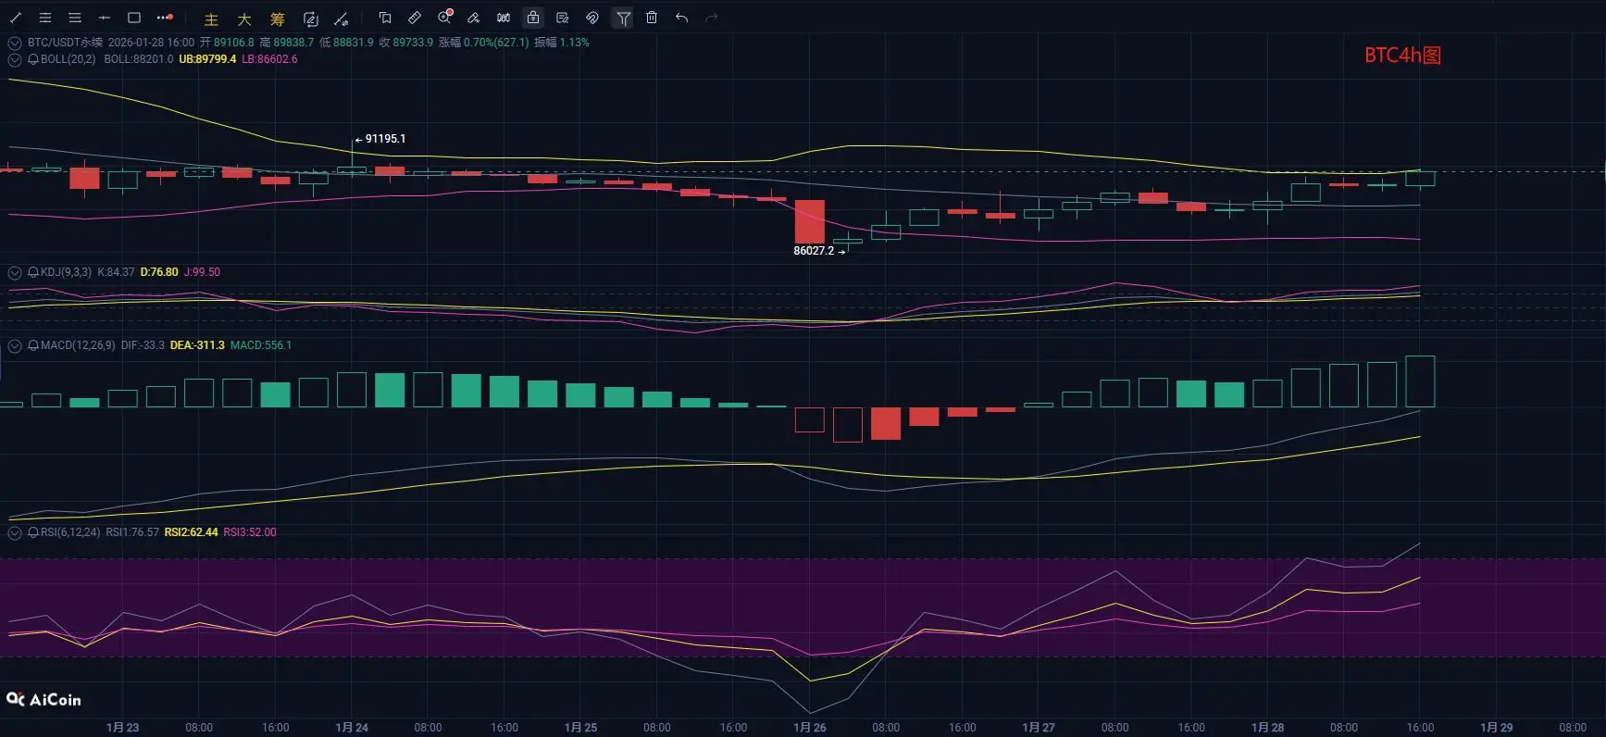Select the trend line drawing tool
The width and height of the screenshot is (1606, 737).
pos(16,18)
